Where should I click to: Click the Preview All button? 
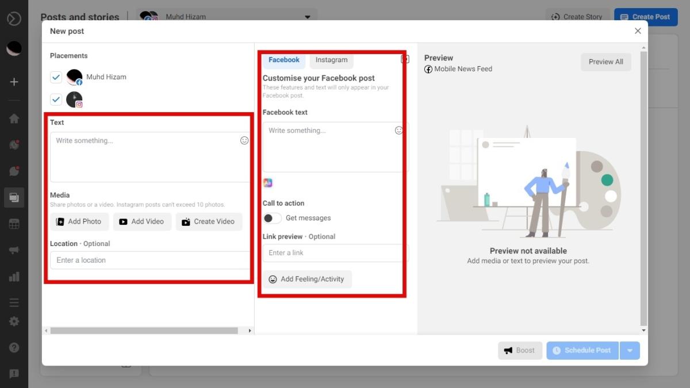pyautogui.click(x=606, y=62)
